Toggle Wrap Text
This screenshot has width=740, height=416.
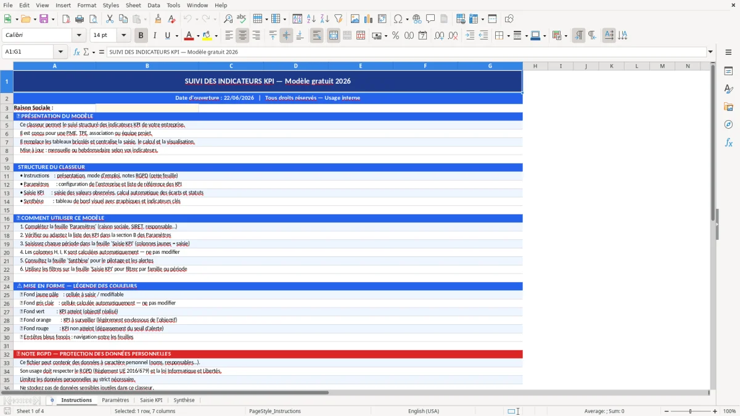(x=316, y=36)
